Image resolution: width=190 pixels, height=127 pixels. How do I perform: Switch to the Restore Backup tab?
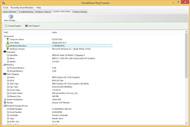pyautogui.click(x=80, y=12)
